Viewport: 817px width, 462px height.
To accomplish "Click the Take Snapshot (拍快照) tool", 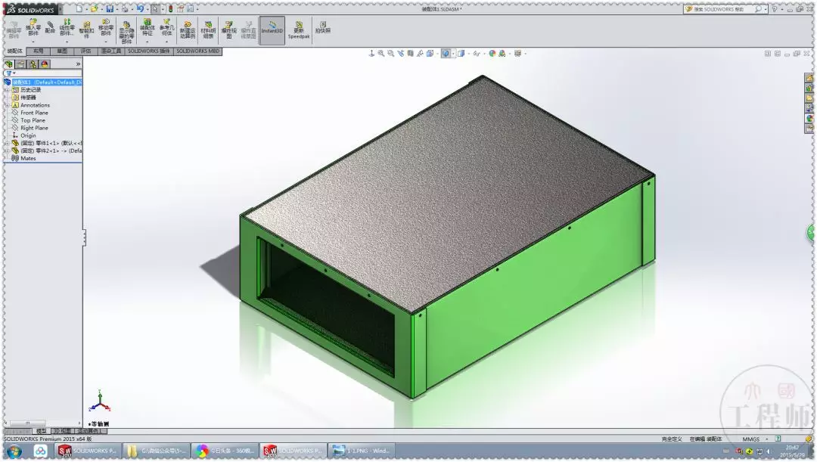I will (323, 27).
